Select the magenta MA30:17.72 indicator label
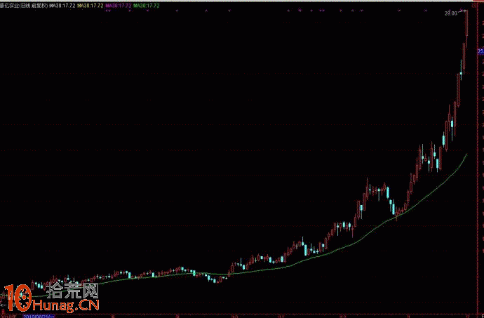484x318 pixels. click(x=117, y=5)
